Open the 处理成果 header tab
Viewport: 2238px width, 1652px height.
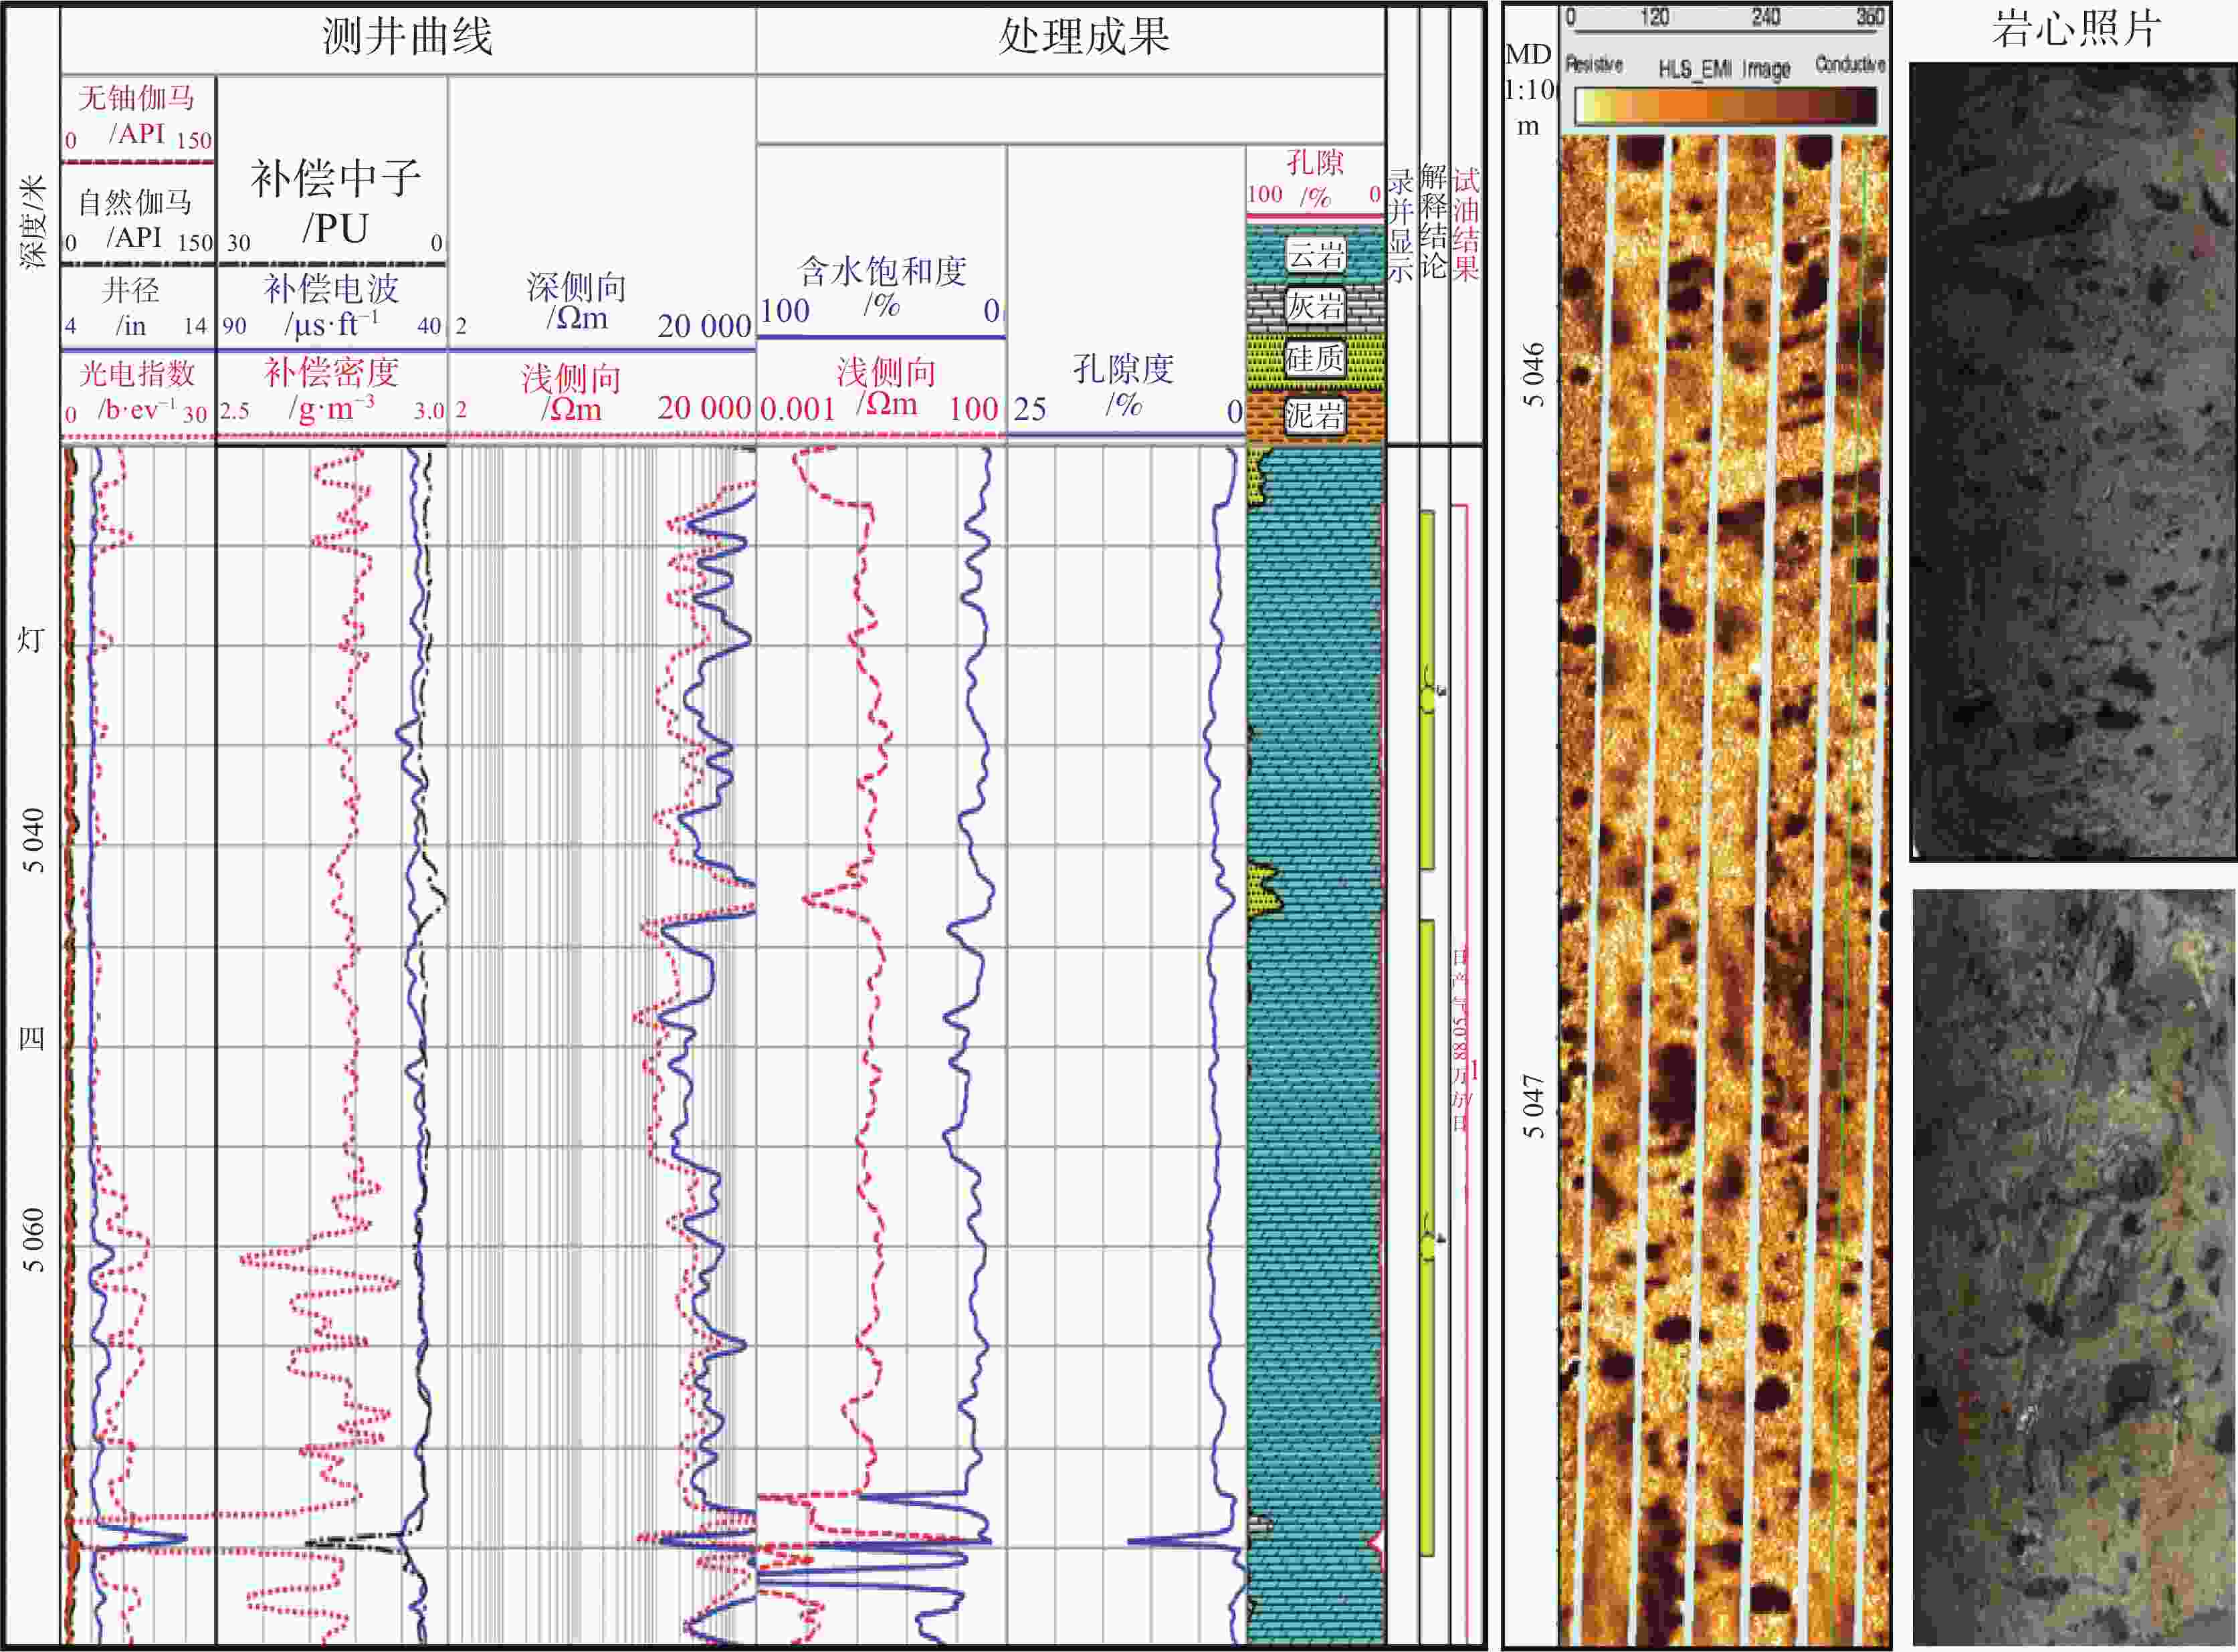click(x=1084, y=38)
